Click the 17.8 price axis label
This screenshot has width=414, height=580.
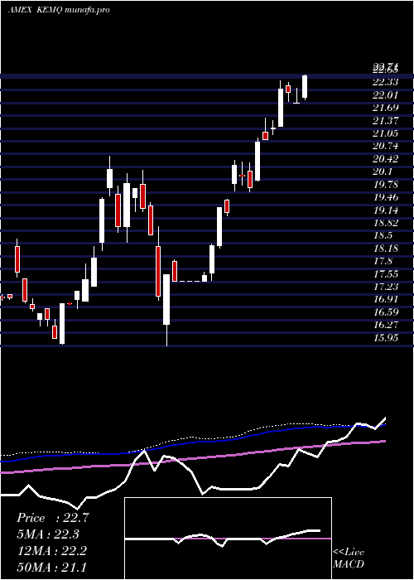click(x=383, y=261)
